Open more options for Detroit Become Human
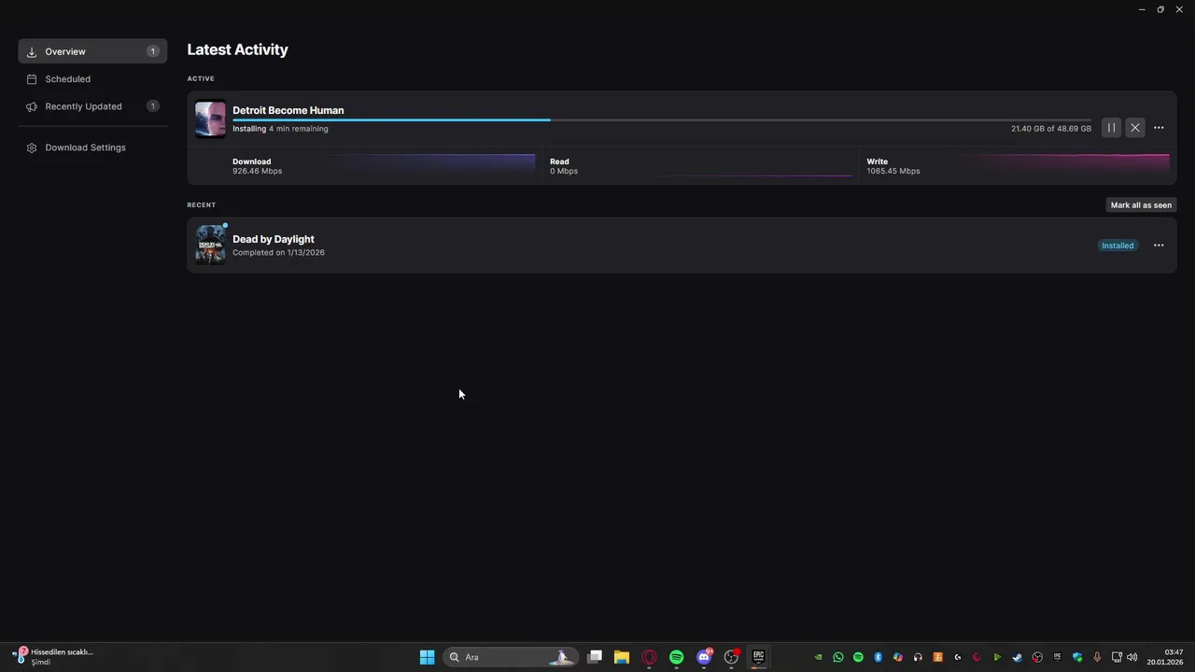Image resolution: width=1195 pixels, height=672 pixels. coord(1159,128)
